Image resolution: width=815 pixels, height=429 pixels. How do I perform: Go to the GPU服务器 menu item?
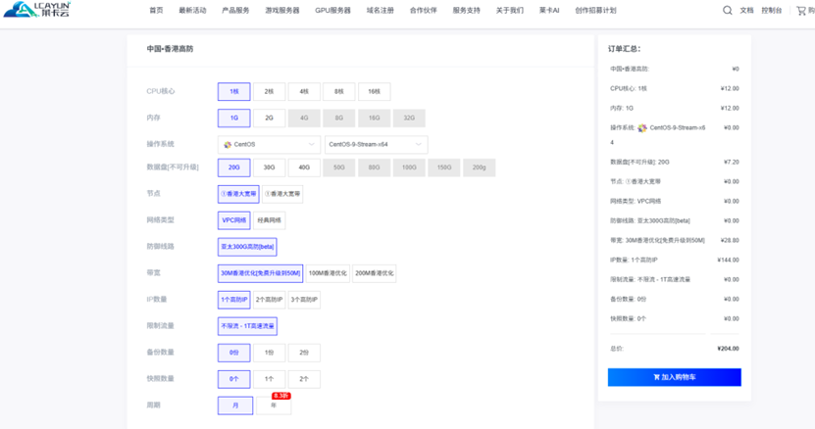332,11
